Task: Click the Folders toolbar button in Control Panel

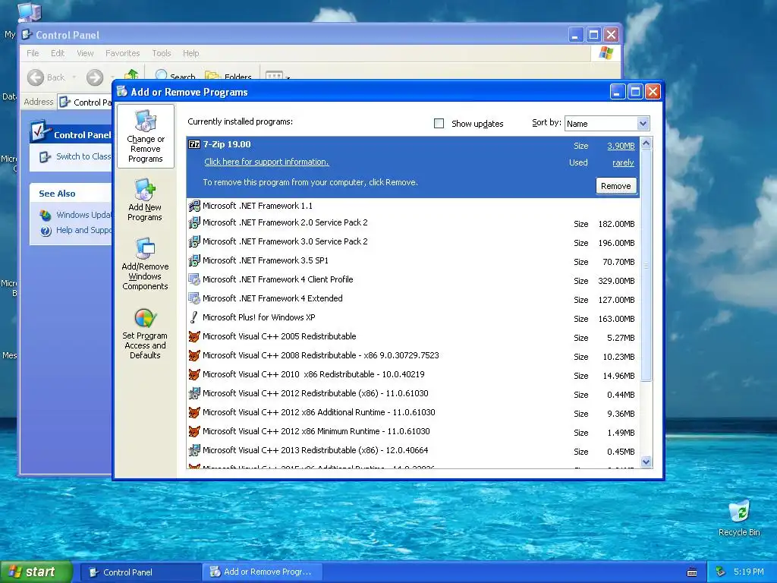Action: pyautogui.click(x=228, y=77)
